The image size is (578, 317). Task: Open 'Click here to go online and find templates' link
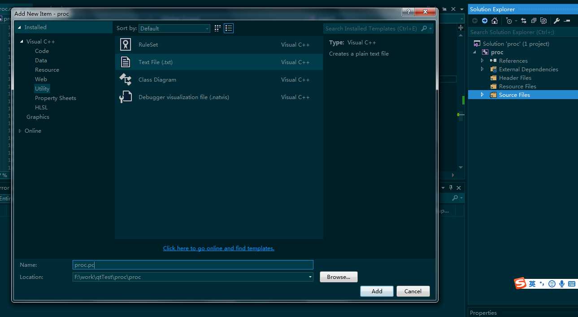[219, 248]
